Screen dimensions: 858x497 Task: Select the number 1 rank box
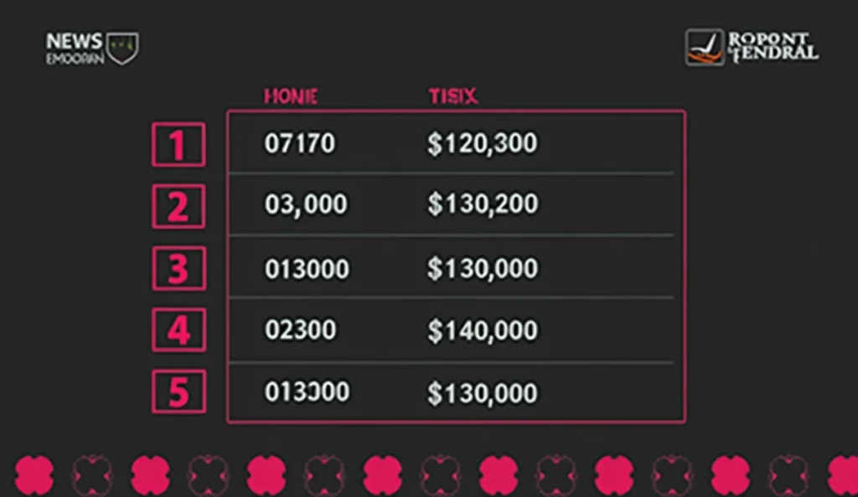coord(178,144)
